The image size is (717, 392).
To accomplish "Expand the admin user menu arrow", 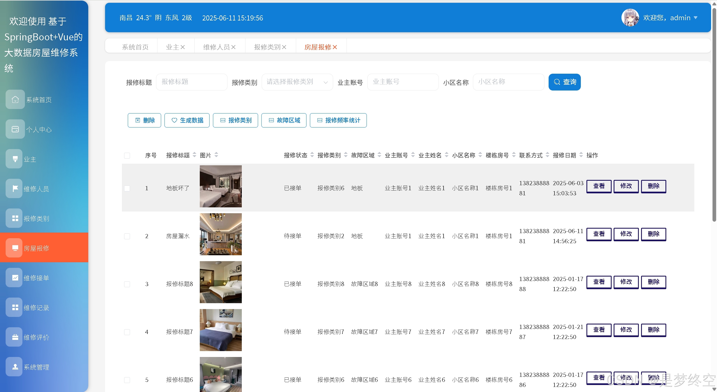I will pyautogui.click(x=695, y=18).
